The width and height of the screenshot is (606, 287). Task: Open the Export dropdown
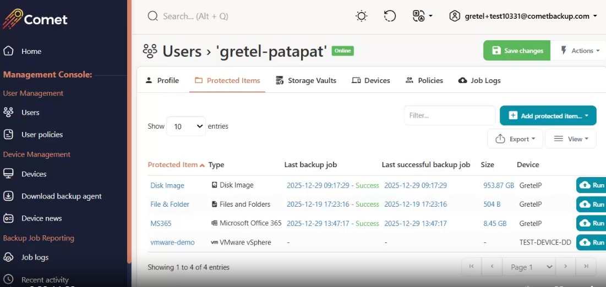[x=515, y=139]
